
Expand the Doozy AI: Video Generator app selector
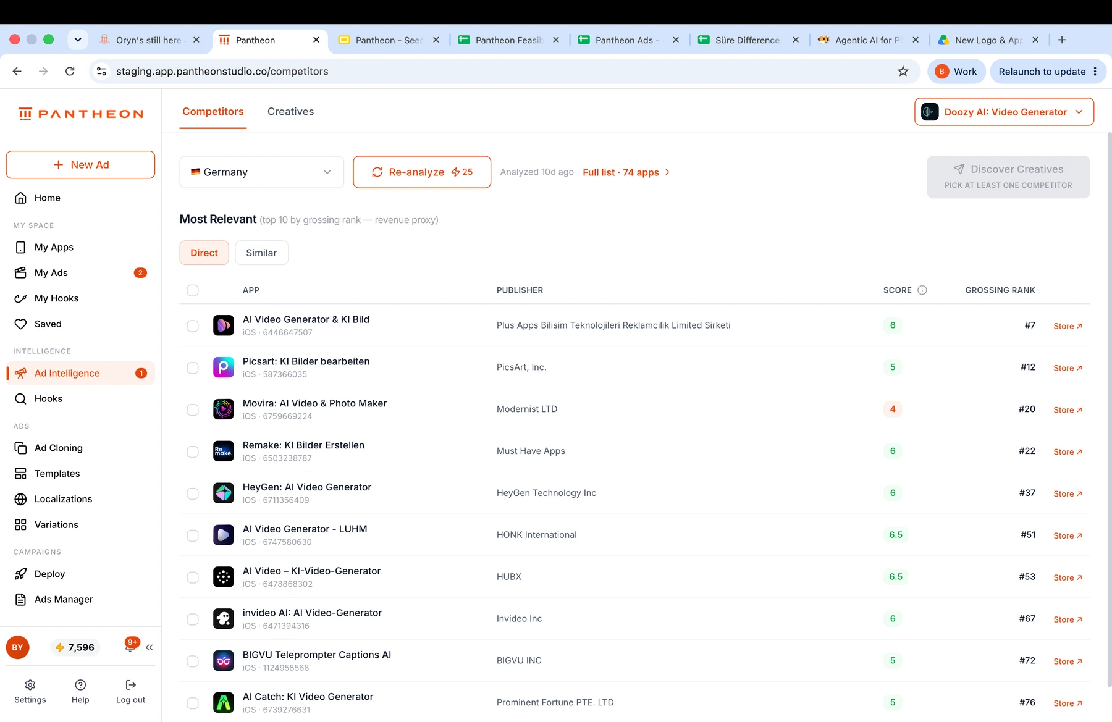tap(1004, 112)
